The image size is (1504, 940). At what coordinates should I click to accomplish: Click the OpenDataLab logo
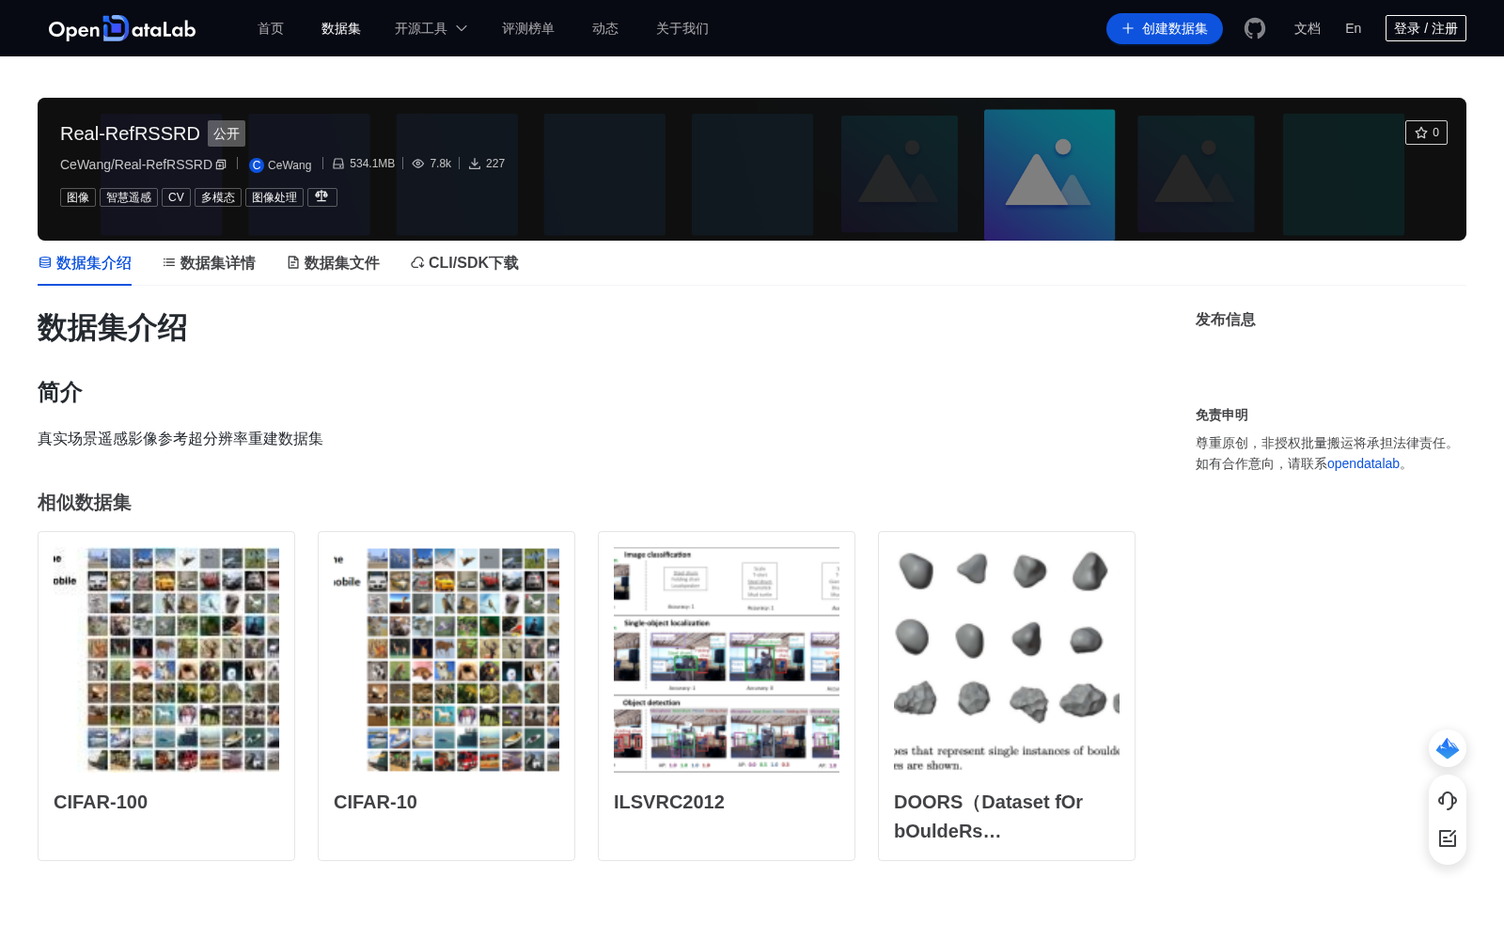click(x=122, y=28)
